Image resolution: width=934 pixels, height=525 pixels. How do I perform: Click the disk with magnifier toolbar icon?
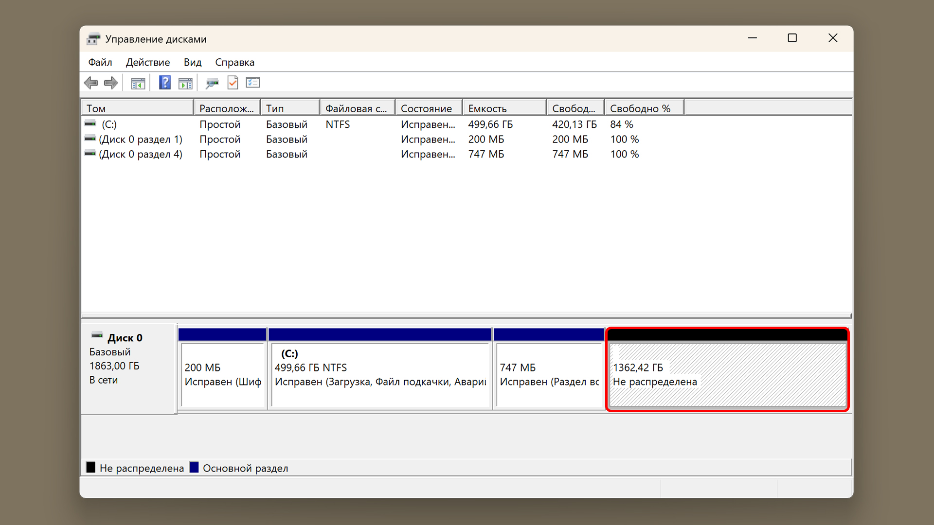(212, 83)
